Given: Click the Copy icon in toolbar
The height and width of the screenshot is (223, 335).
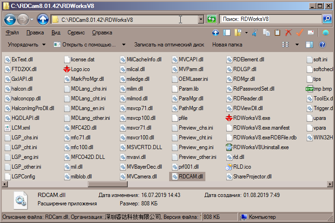Looking at the screenshot, I should (x=266, y=33).
